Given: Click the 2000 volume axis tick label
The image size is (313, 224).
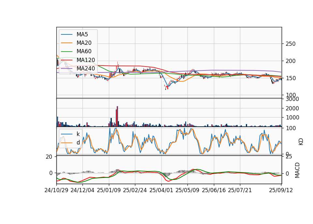Looking at the screenshot, I should [292, 108].
